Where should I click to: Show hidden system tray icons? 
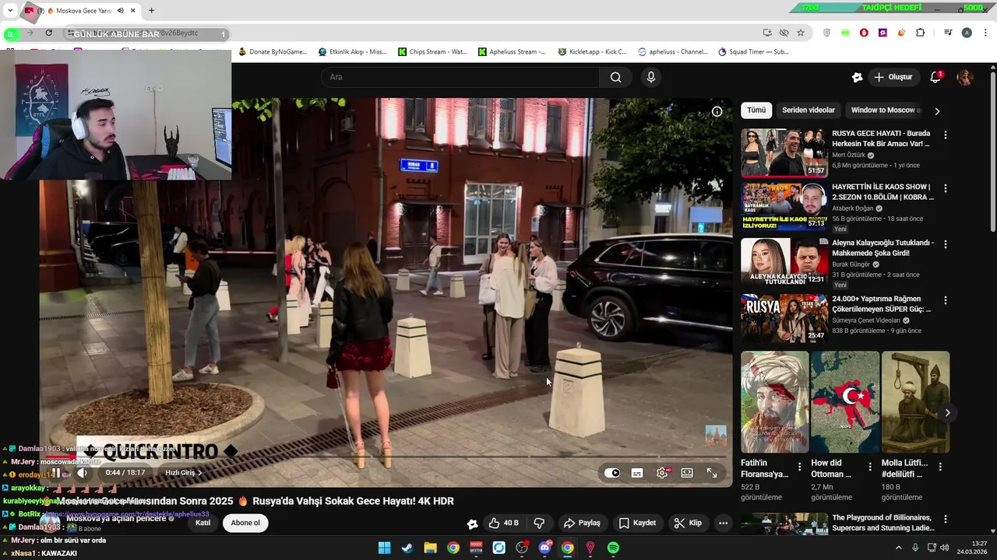tap(898, 548)
